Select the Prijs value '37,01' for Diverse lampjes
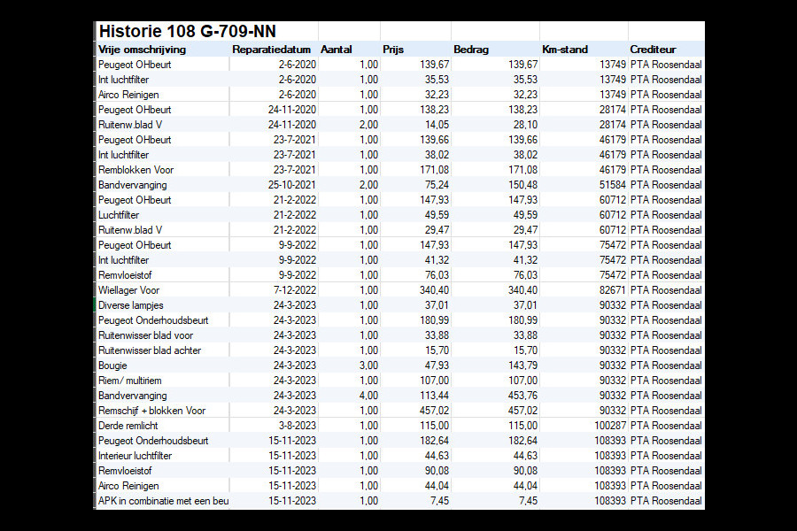797x531 pixels. [x=437, y=305]
